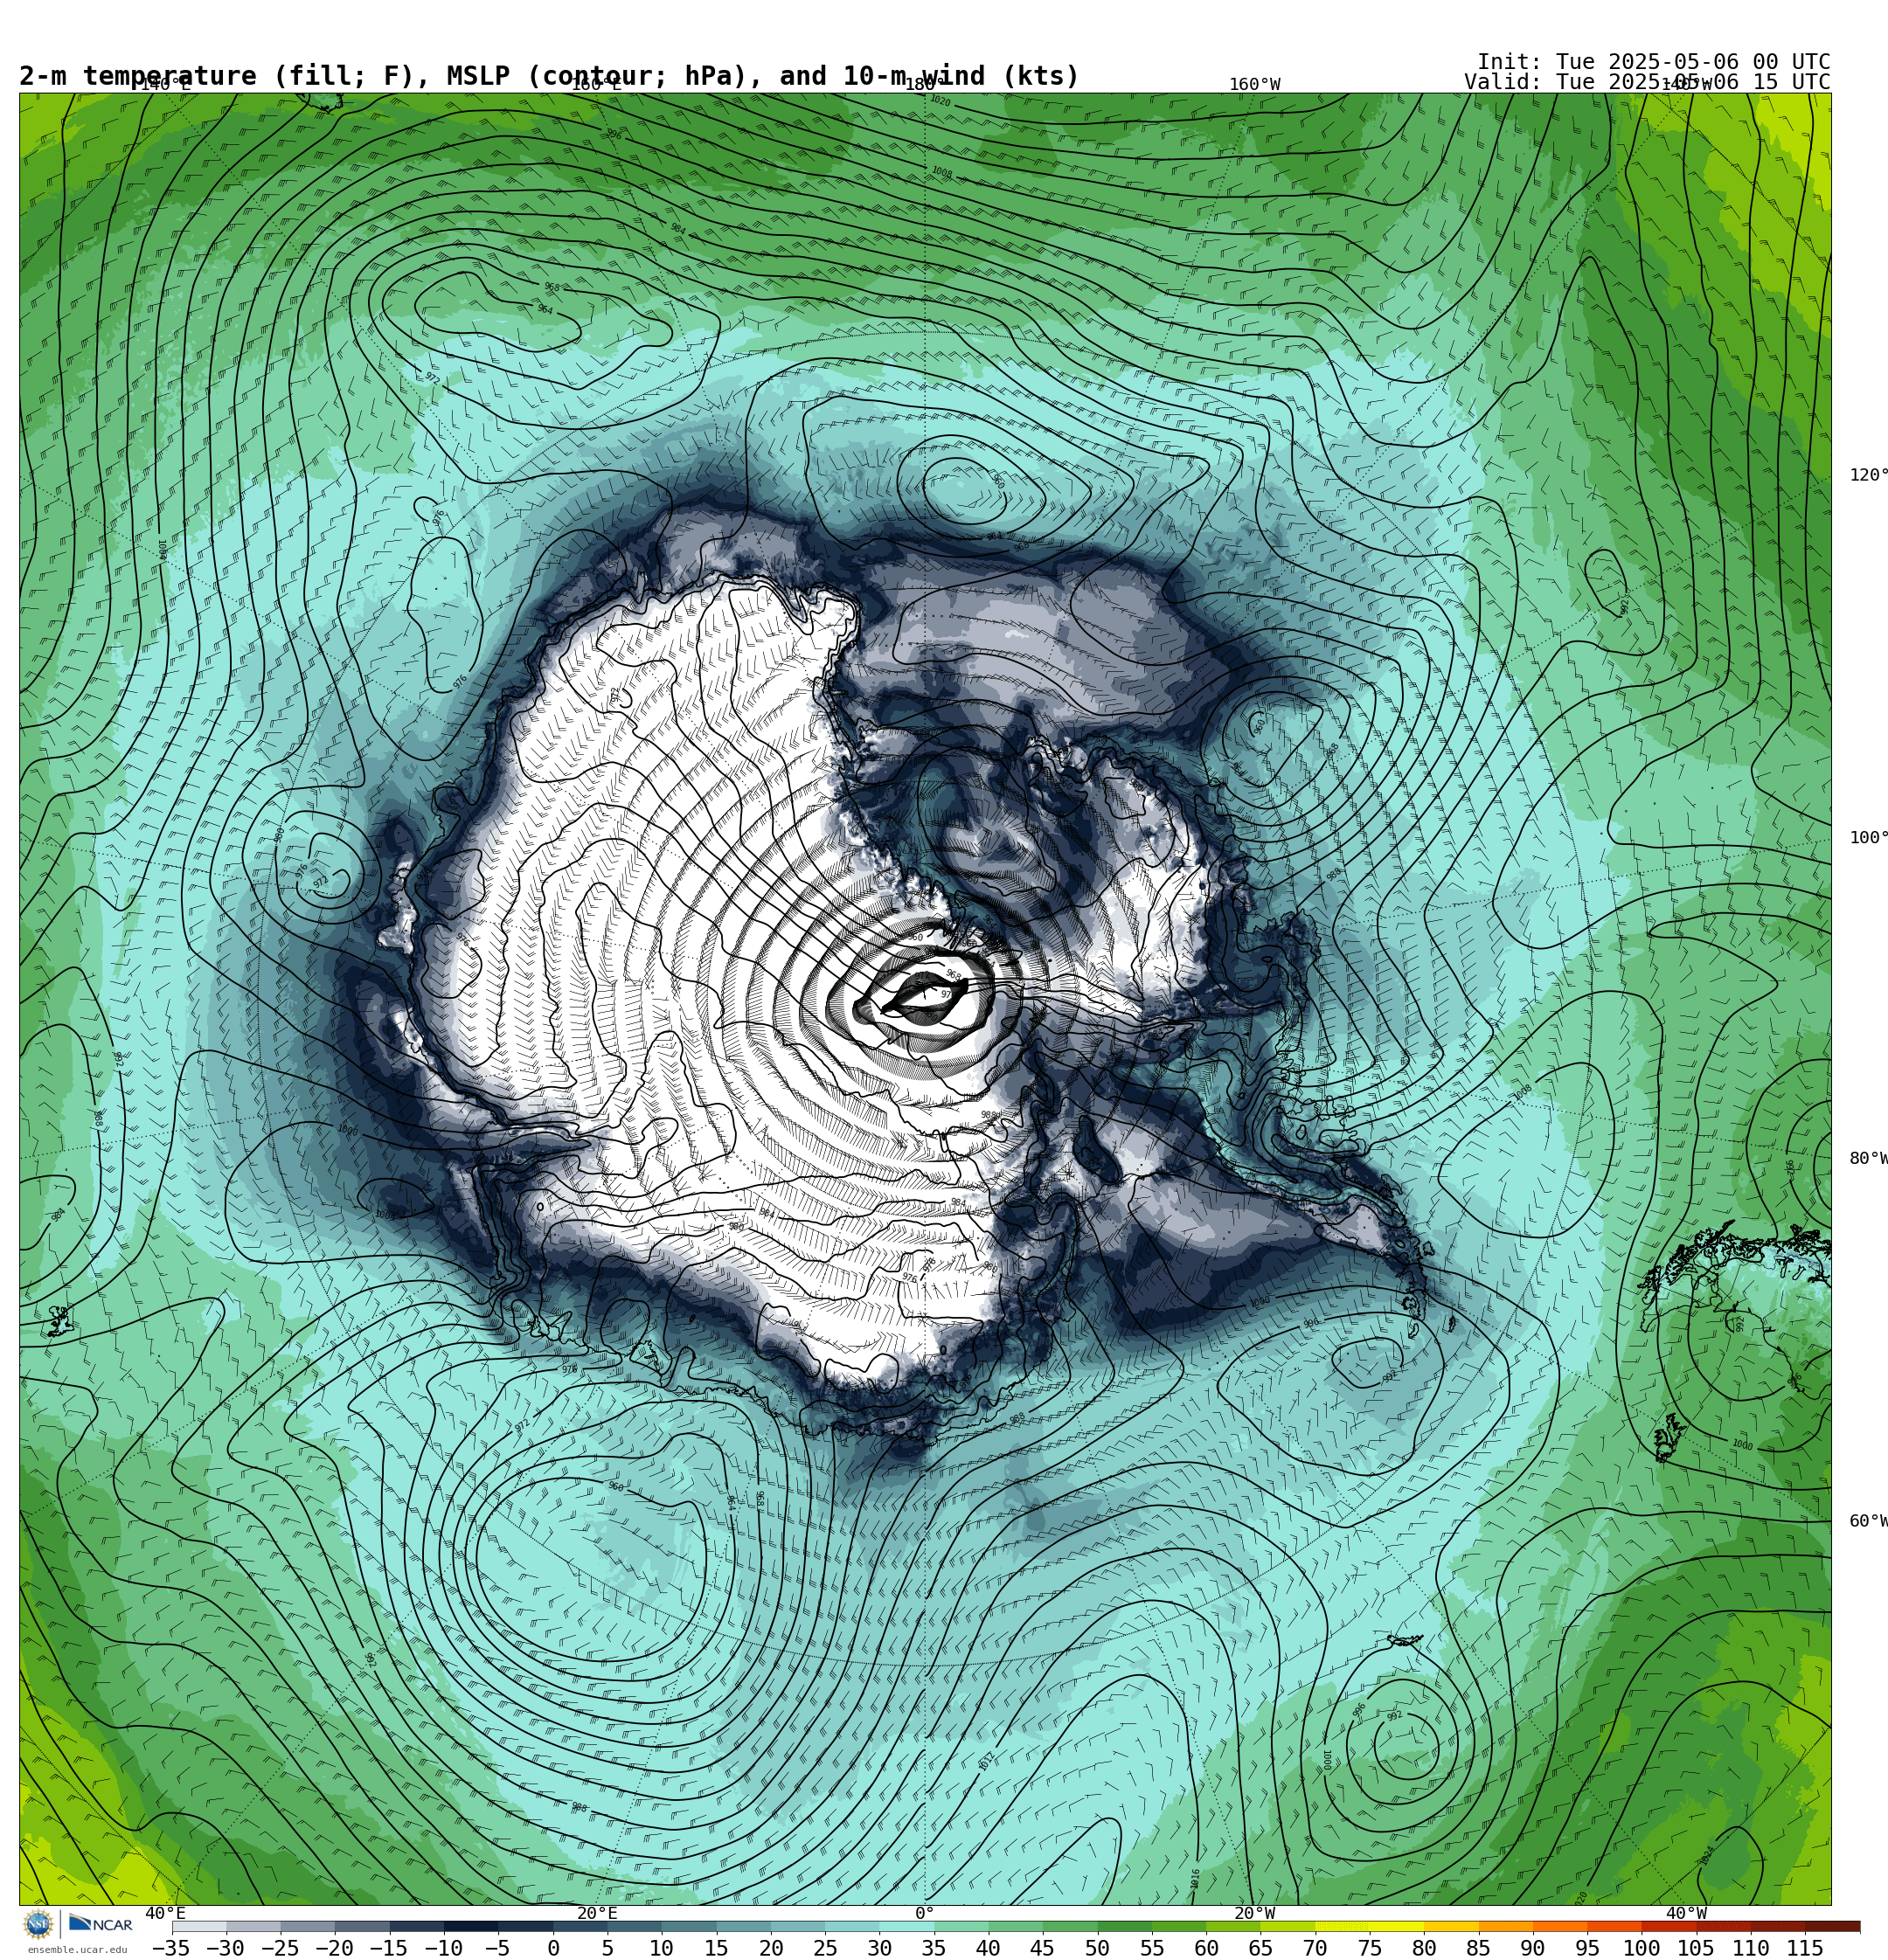Pick the dark green swatch between 50 and 55
1888x1960 pixels.
[1125, 1927]
